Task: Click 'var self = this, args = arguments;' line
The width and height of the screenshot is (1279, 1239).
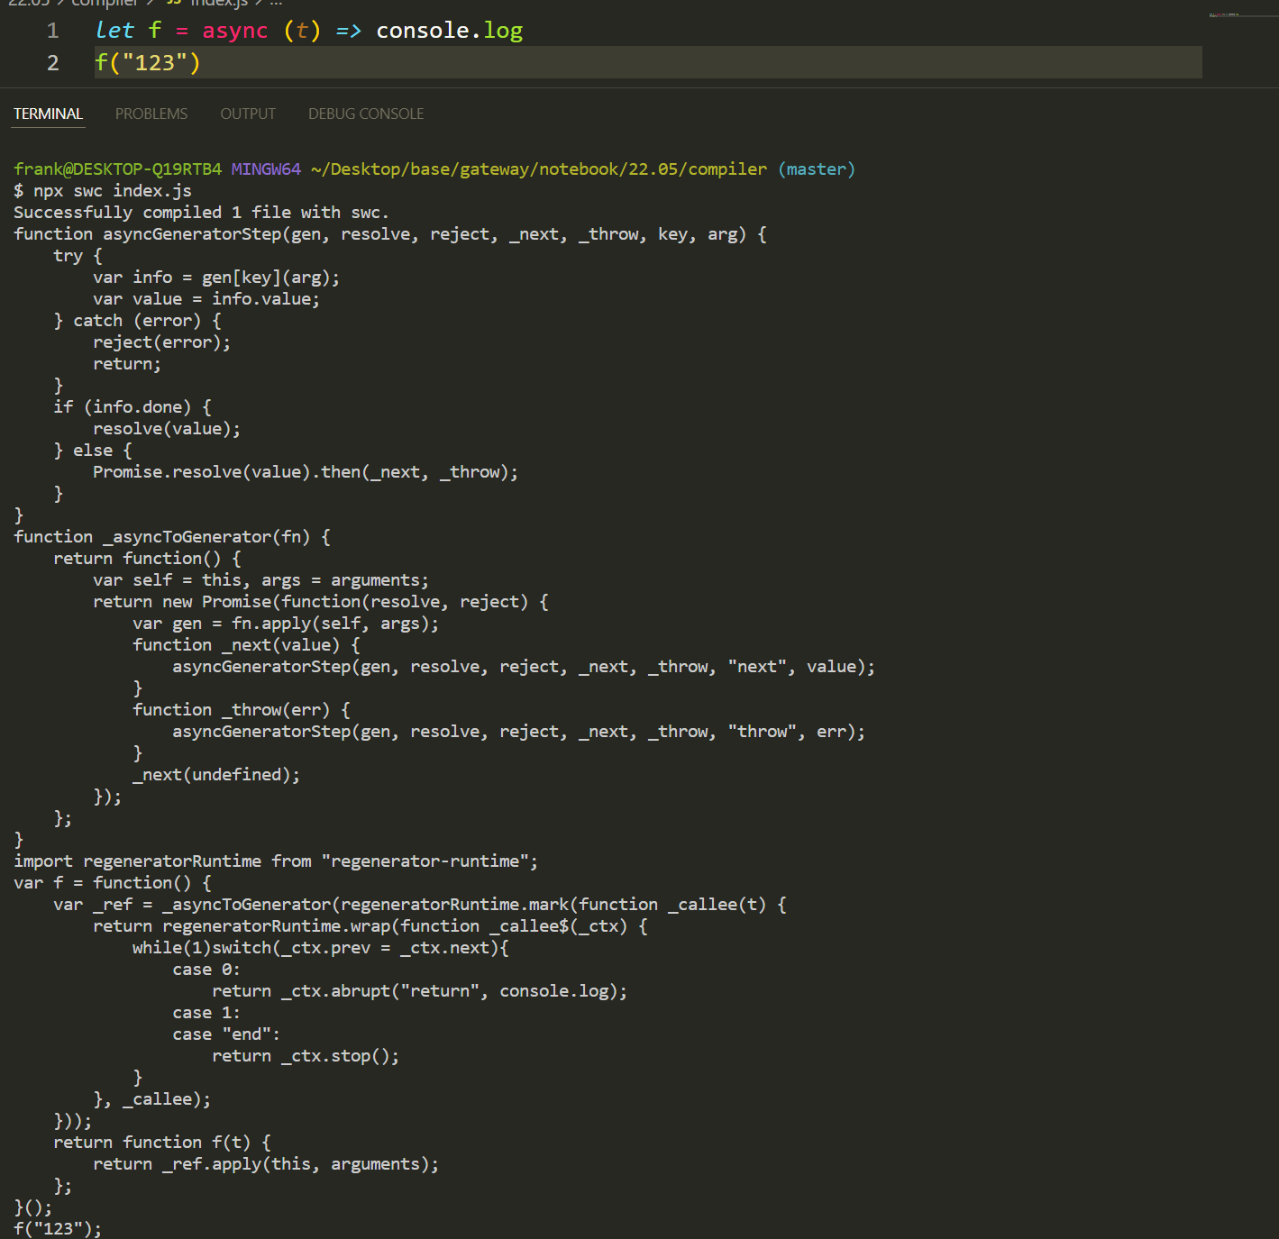Action: click(261, 580)
